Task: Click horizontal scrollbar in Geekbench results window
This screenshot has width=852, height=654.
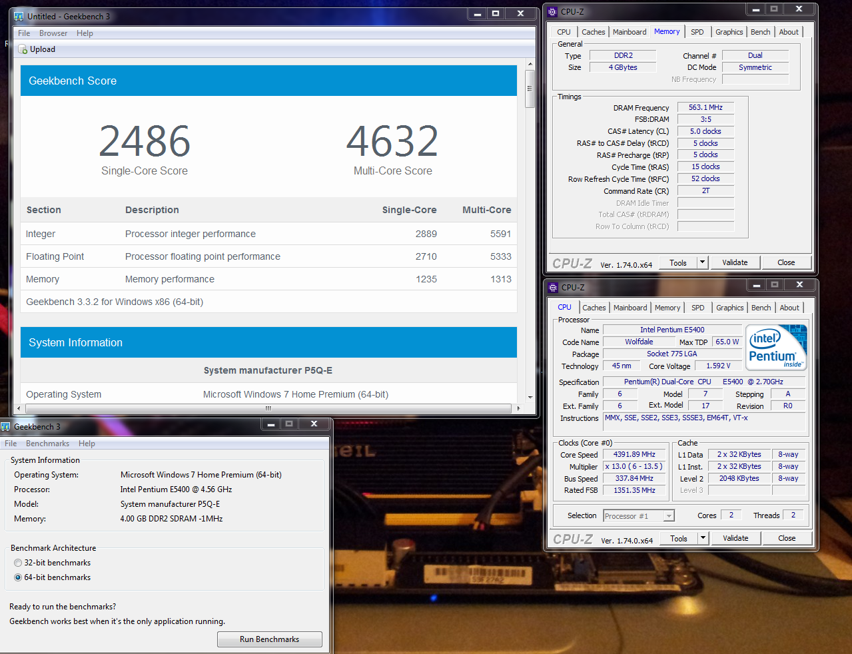Action: tap(268, 408)
